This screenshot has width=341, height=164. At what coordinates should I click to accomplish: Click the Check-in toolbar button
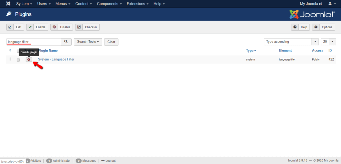click(x=88, y=27)
